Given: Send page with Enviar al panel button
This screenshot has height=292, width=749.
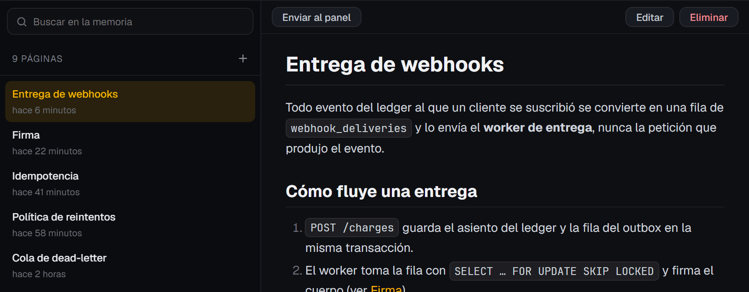Looking at the screenshot, I should tap(317, 17).
